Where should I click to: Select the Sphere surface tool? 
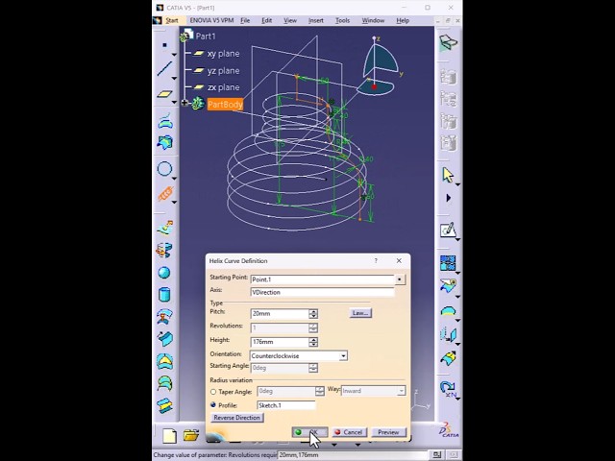click(x=164, y=273)
